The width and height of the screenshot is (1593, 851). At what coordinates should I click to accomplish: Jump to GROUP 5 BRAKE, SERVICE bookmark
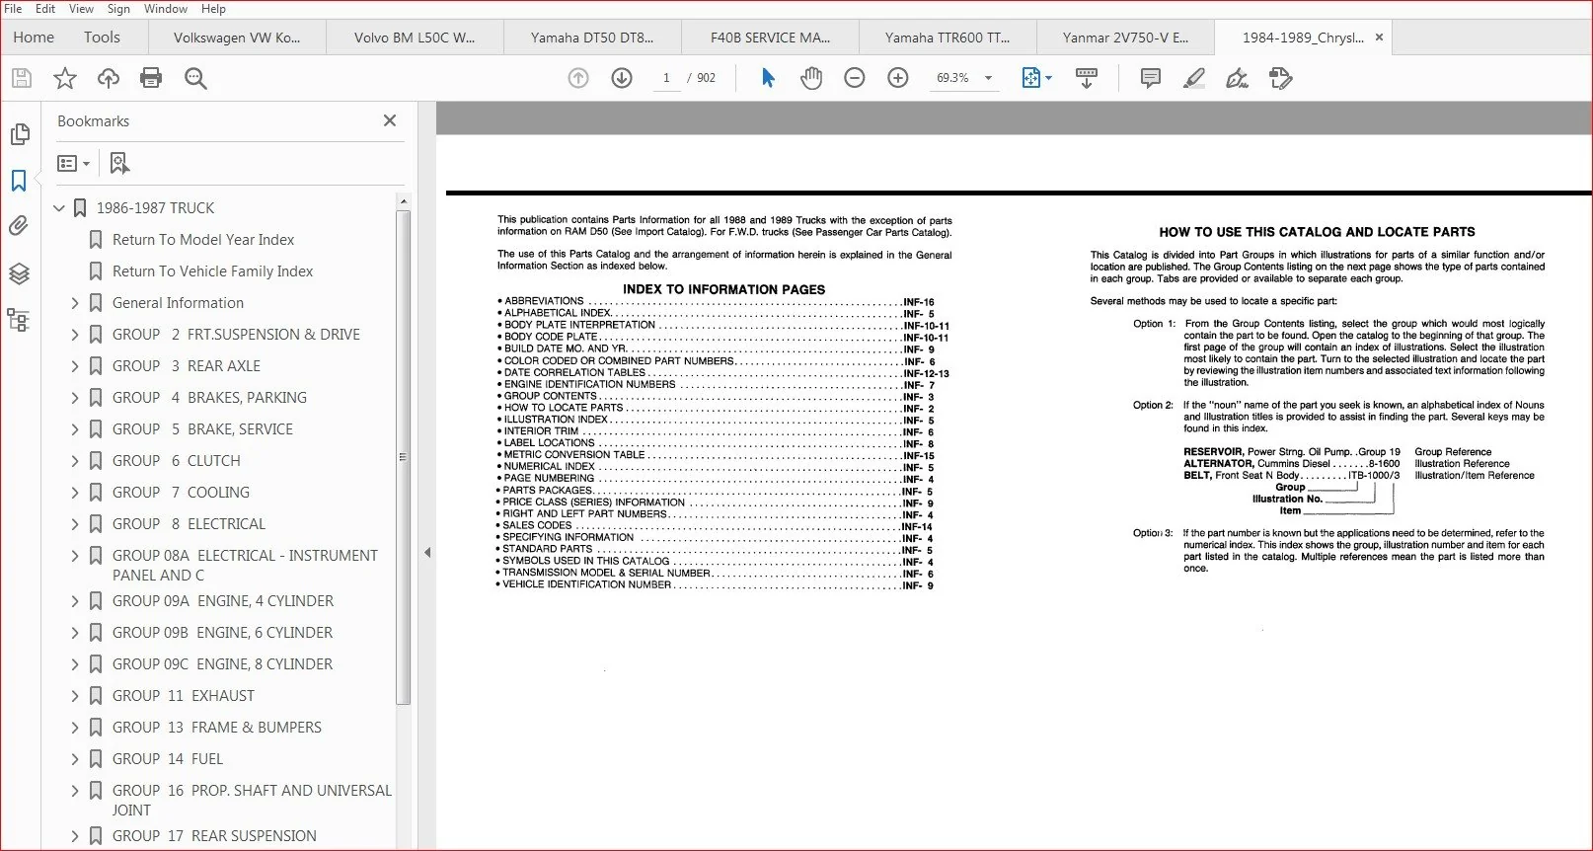(x=202, y=429)
